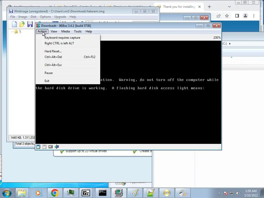Click the keyboard-style icon in 86Box status bar
This screenshot has height=198, width=264.
point(51,147)
